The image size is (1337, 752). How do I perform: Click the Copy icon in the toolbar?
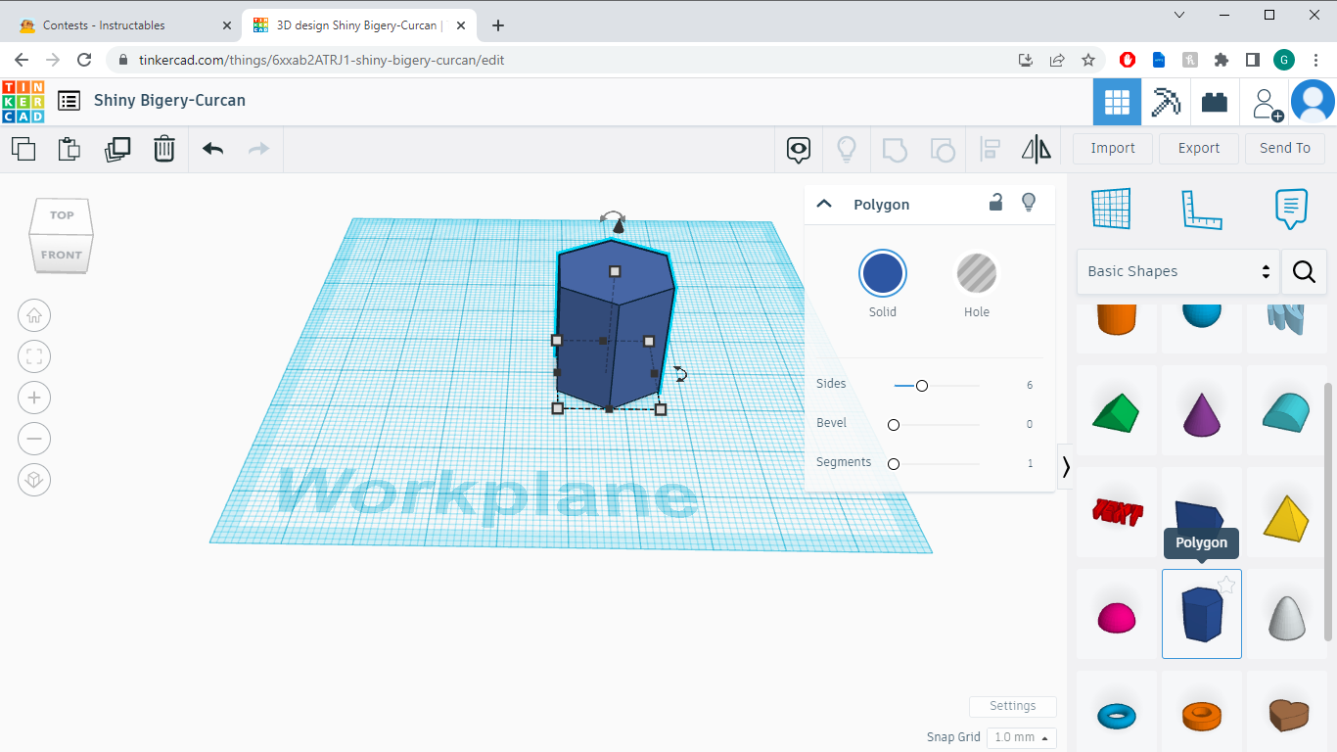click(23, 149)
